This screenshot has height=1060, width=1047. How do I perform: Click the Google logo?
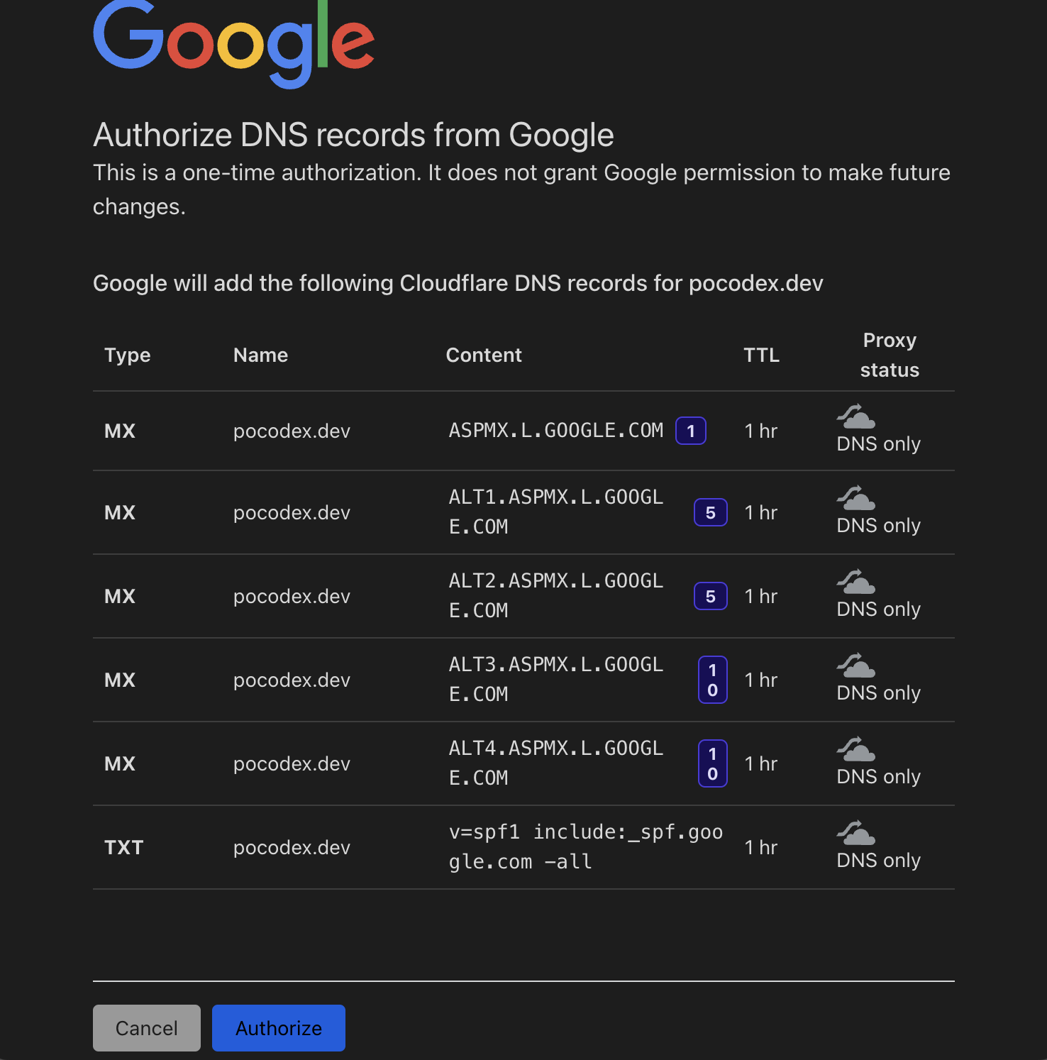(x=233, y=43)
